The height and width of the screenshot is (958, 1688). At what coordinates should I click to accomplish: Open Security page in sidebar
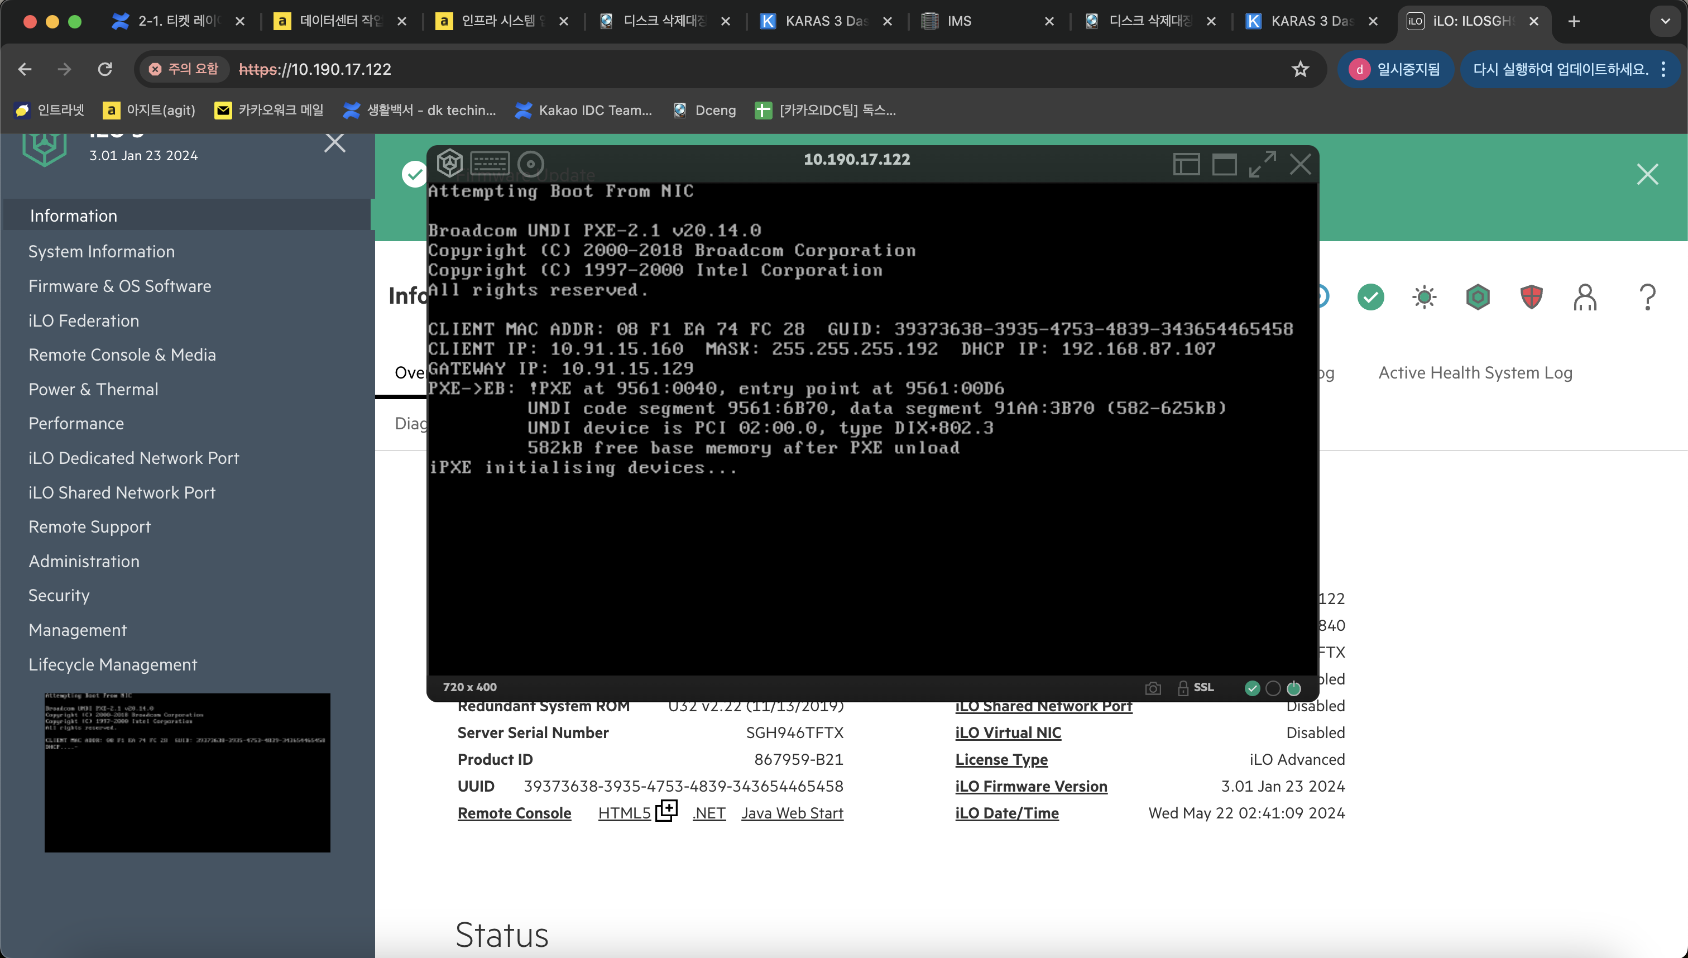click(59, 596)
